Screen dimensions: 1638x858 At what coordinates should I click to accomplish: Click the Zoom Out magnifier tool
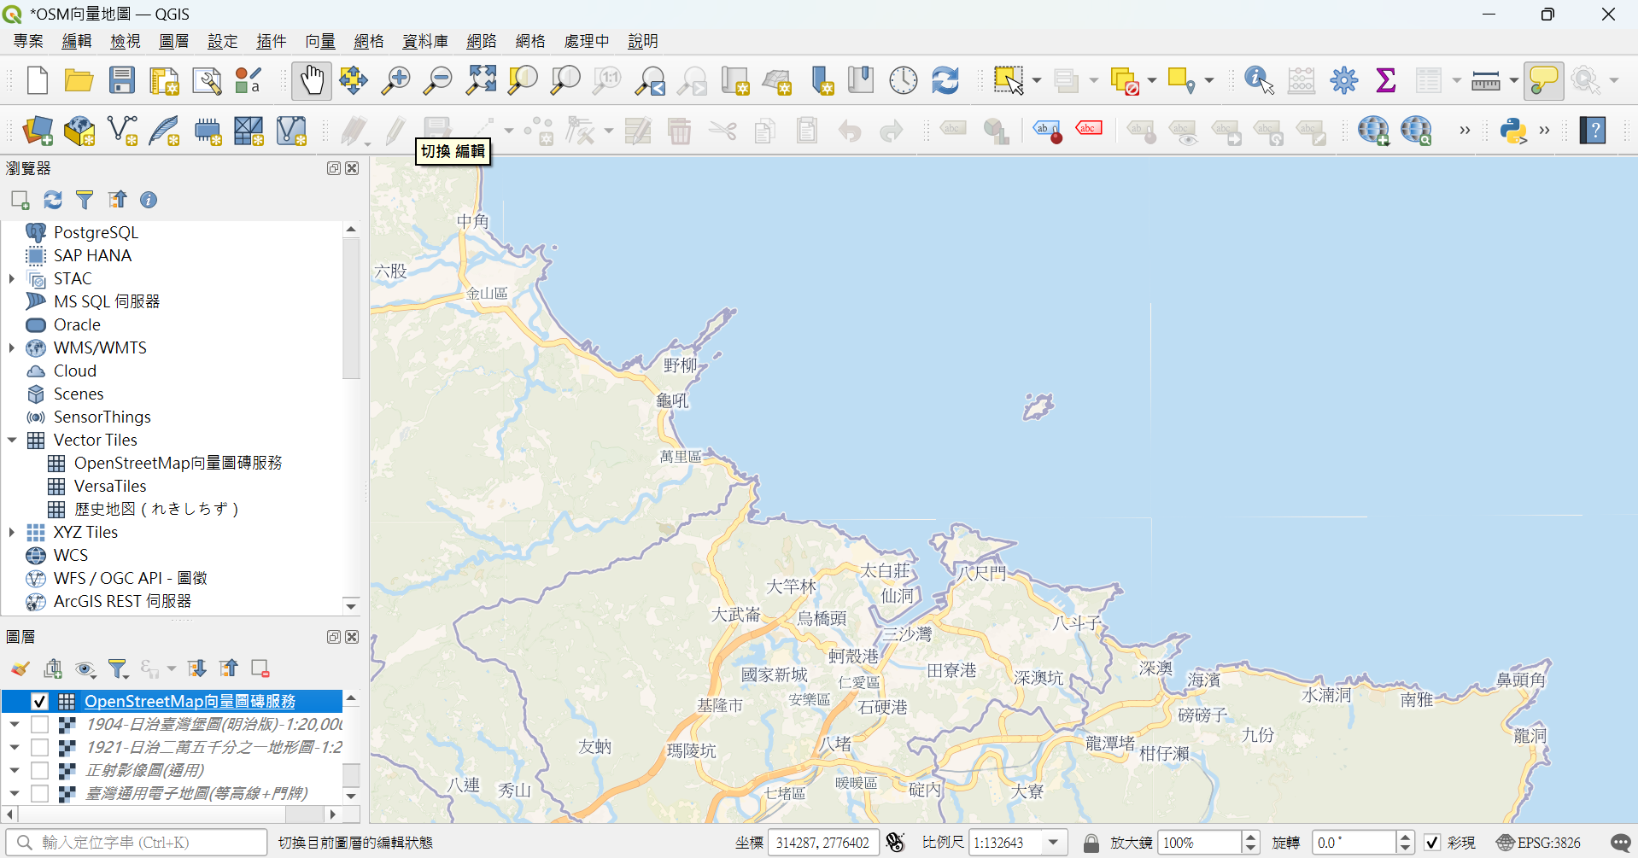pyautogui.click(x=438, y=81)
